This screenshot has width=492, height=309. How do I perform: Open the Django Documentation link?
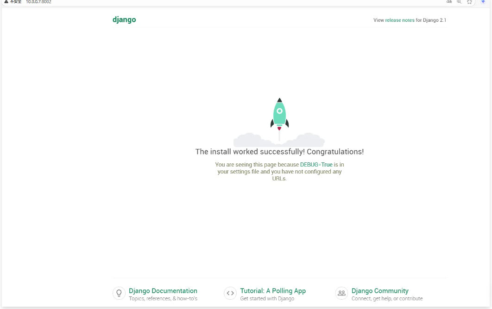tap(163, 291)
